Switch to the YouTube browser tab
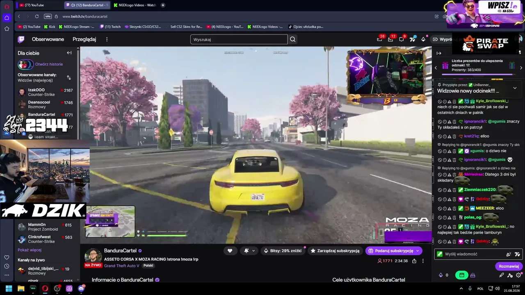The width and height of the screenshot is (525, 295). (39, 5)
